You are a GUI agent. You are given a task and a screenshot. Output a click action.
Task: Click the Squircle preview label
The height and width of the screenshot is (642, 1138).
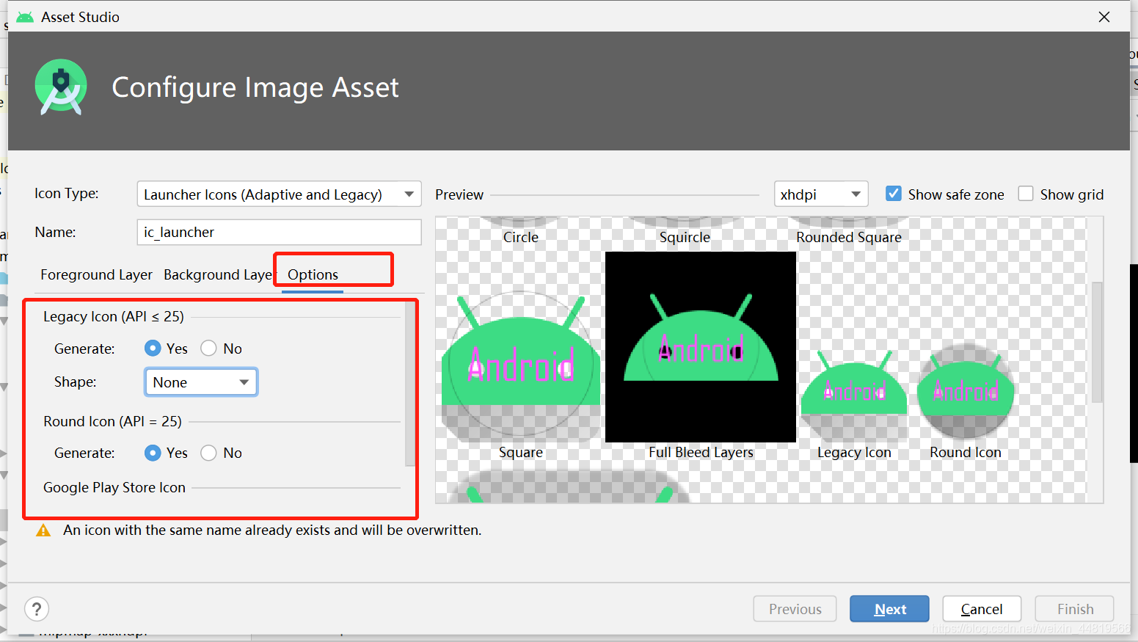coord(685,237)
